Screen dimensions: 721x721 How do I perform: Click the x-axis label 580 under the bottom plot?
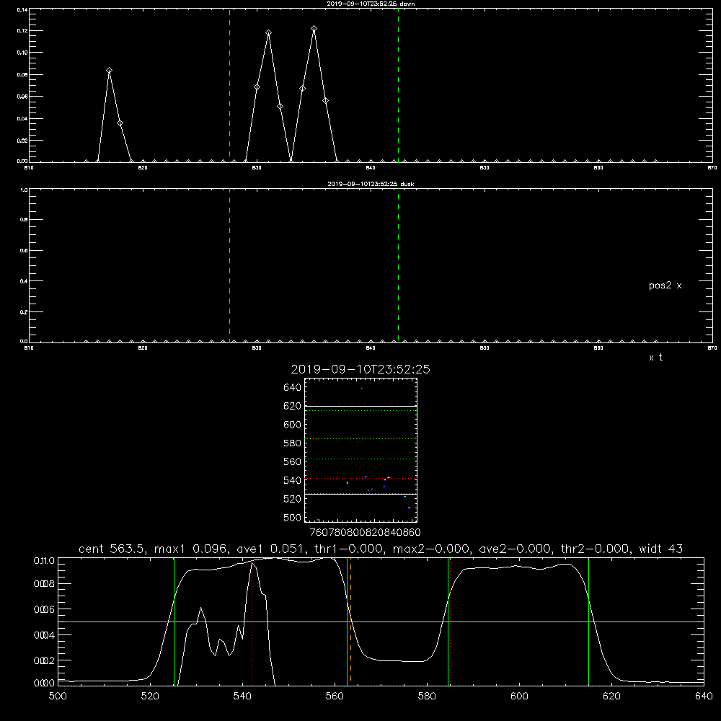pyautogui.click(x=427, y=696)
